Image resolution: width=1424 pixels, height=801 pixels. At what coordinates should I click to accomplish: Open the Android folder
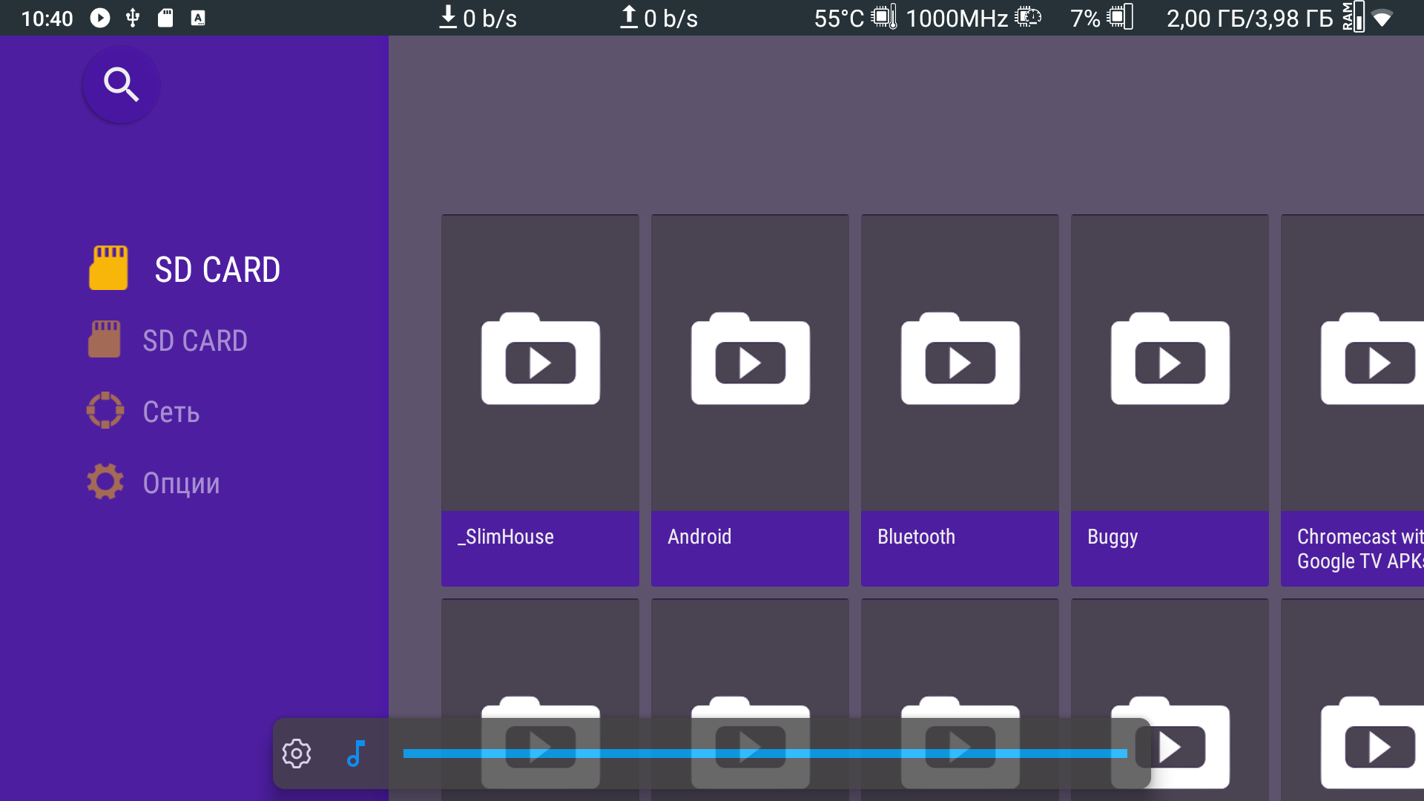point(750,400)
